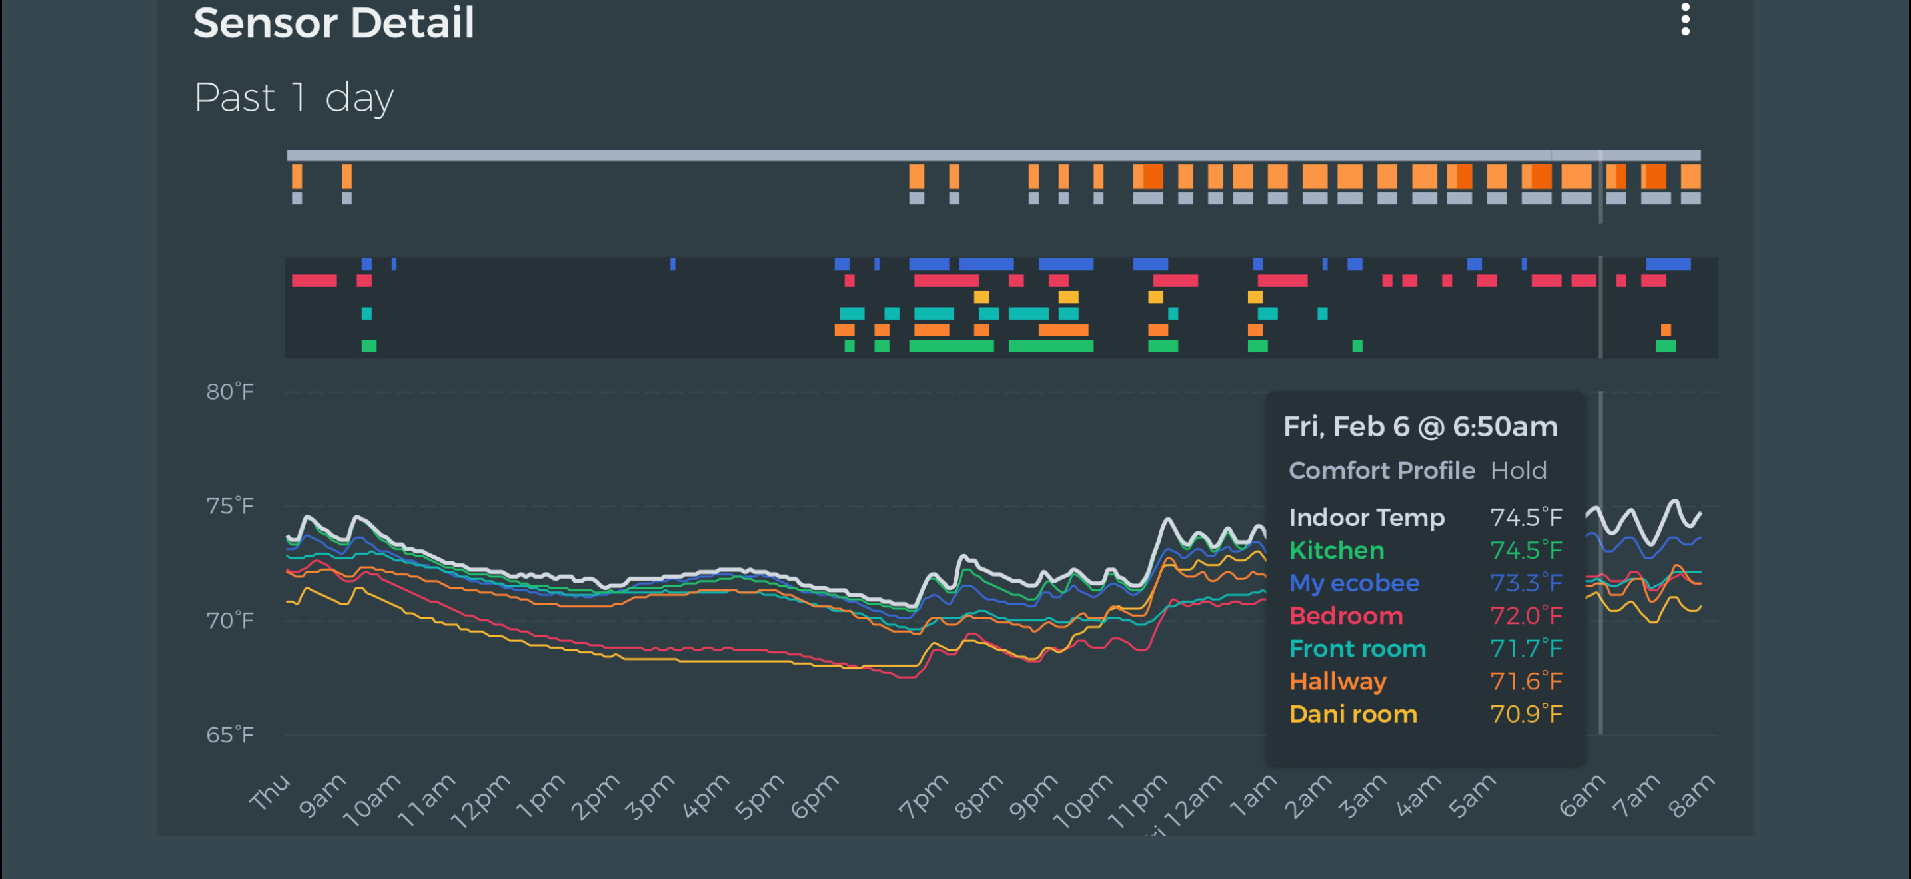
Task: Click the first orange heating block at left
Action: [x=297, y=176]
